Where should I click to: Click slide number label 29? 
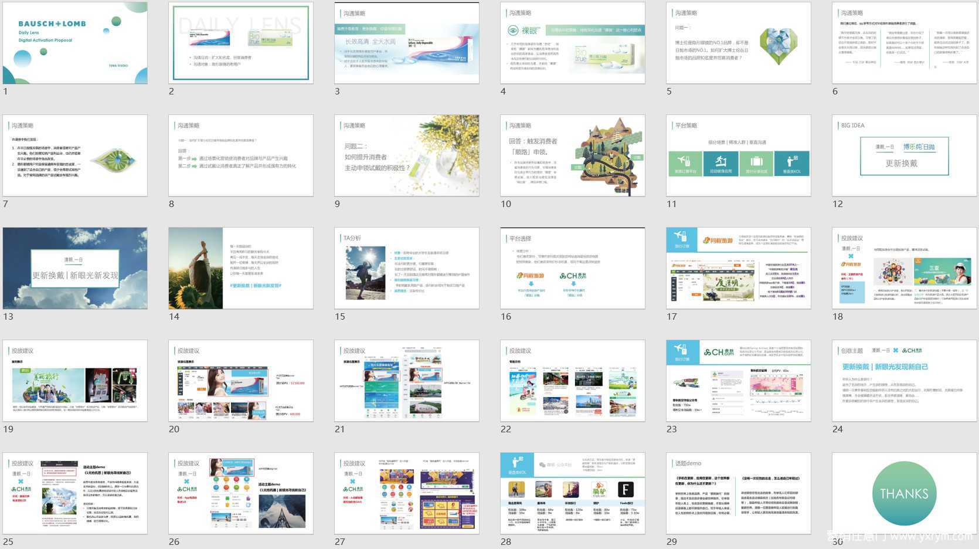coord(672,542)
